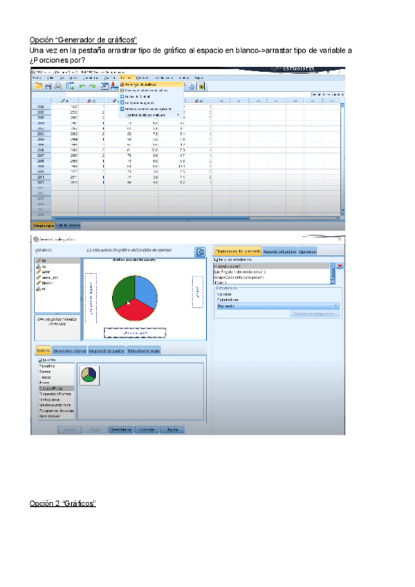Click the round search icon right of Gráficos menu
Viewport: 415px width, 587px height.
(190, 87)
